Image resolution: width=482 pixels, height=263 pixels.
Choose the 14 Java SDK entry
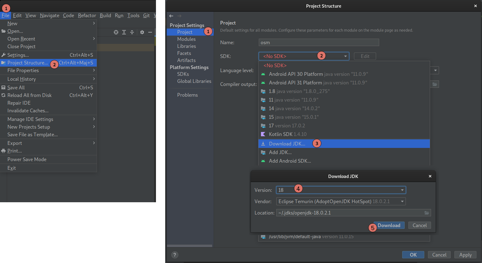pos(344,108)
